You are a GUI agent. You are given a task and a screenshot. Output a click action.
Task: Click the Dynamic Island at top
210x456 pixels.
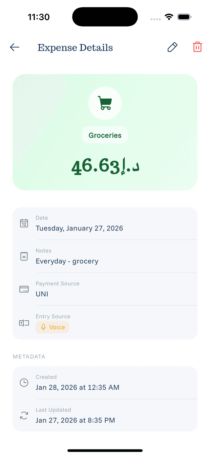pyautogui.click(x=105, y=17)
